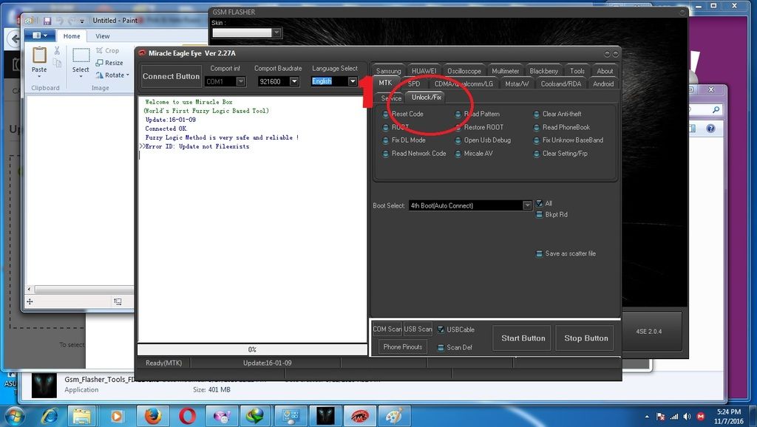The height and width of the screenshot is (427, 757).
Task: Click the "Connected OK" line in the log
Action: tap(166, 129)
